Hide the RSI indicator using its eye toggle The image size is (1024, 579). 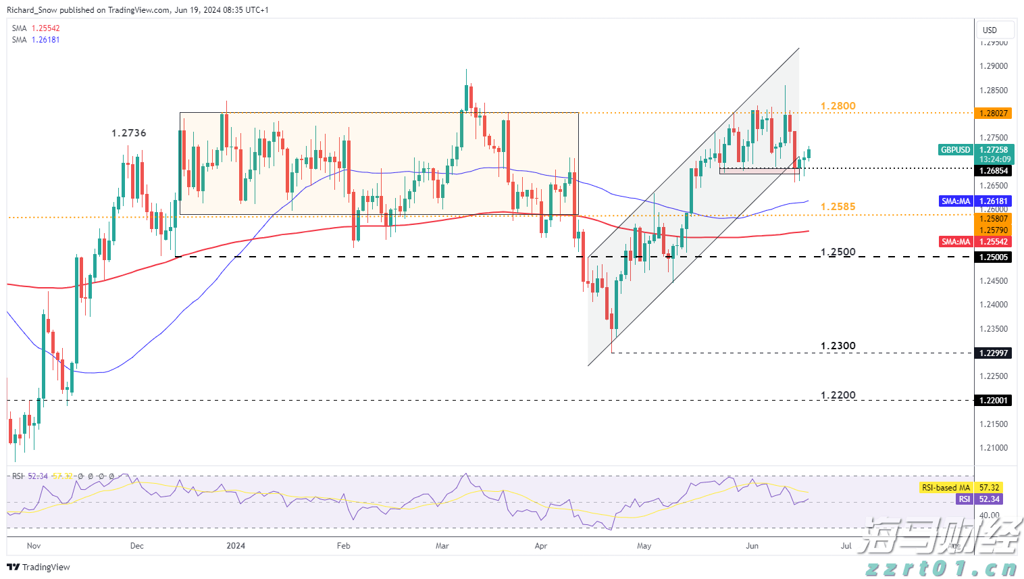[80, 476]
